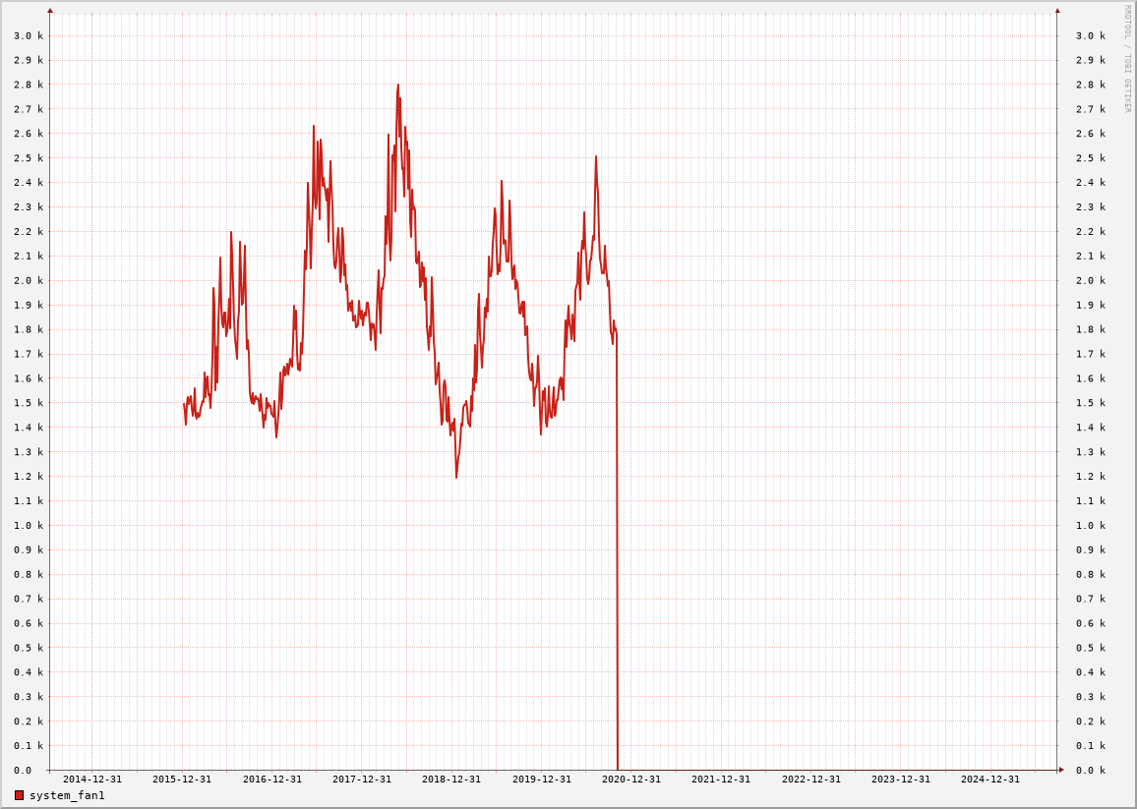Click the 2014-12-31 x-axis date label
1137x809 pixels.
pyautogui.click(x=92, y=780)
